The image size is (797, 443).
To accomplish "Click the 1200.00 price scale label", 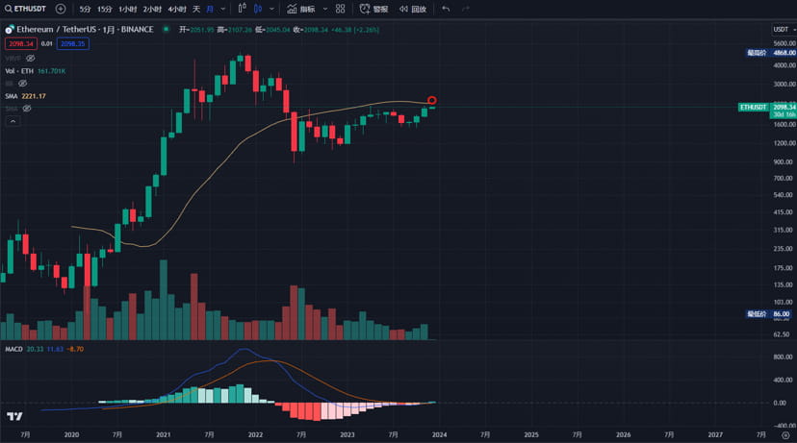I will 784,143.
